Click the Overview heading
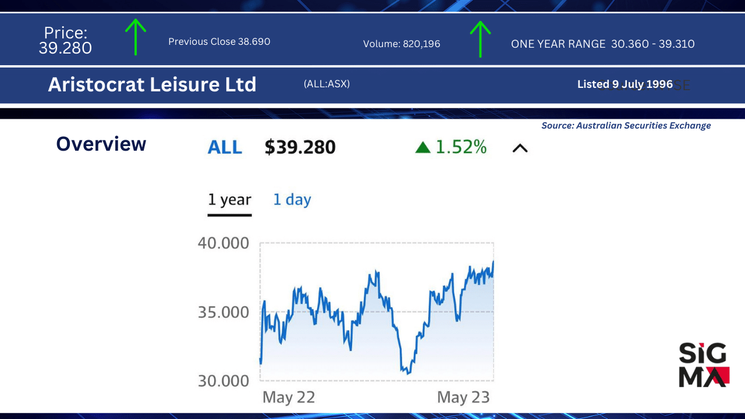The height and width of the screenshot is (419, 745). (101, 144)
